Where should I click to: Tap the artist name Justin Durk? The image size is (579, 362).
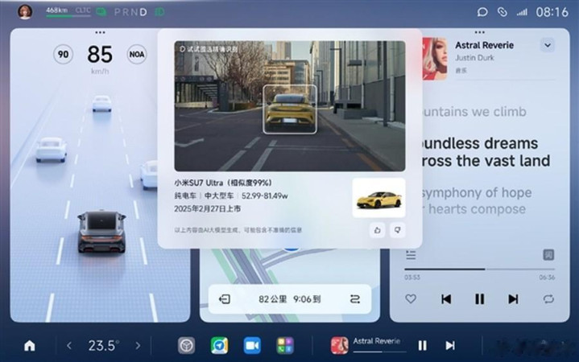(474, 58)
